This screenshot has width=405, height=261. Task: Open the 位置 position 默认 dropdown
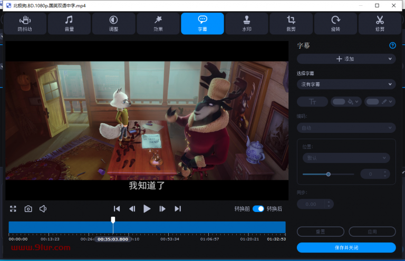coord(346,158)
